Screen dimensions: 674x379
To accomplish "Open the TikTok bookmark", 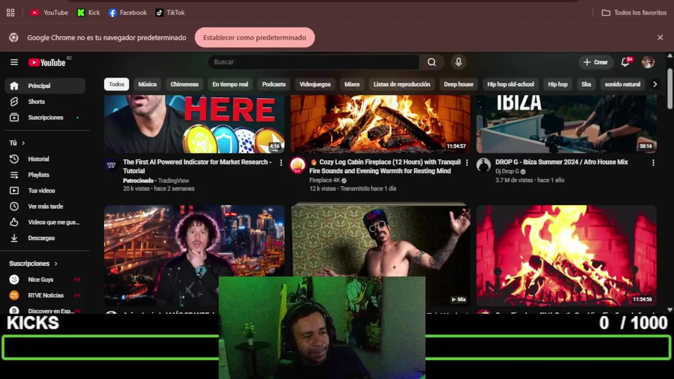I will click(170, 13).
